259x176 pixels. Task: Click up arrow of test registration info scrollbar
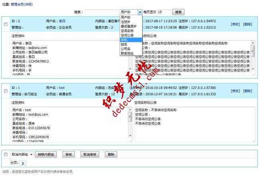(x=130, y=110)
